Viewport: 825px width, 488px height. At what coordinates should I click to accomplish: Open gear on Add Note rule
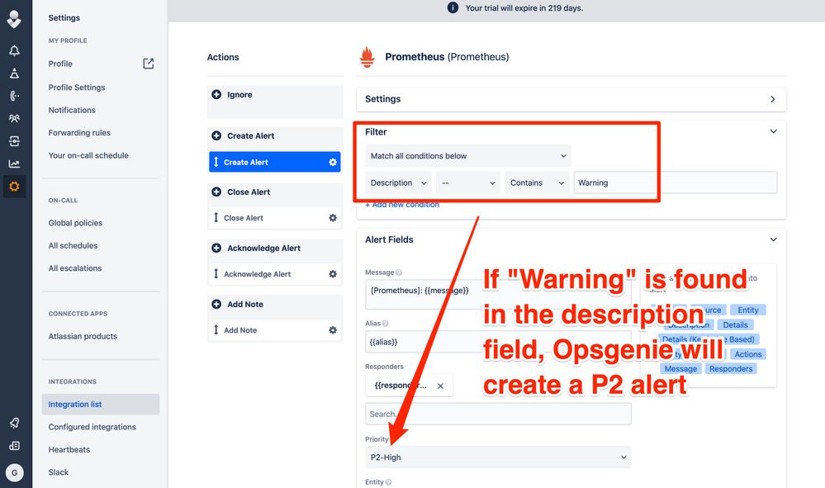[333, 330]
